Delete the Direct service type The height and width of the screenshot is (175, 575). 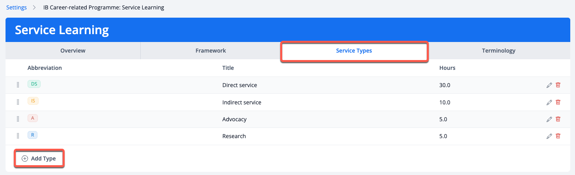coord(558,85)
